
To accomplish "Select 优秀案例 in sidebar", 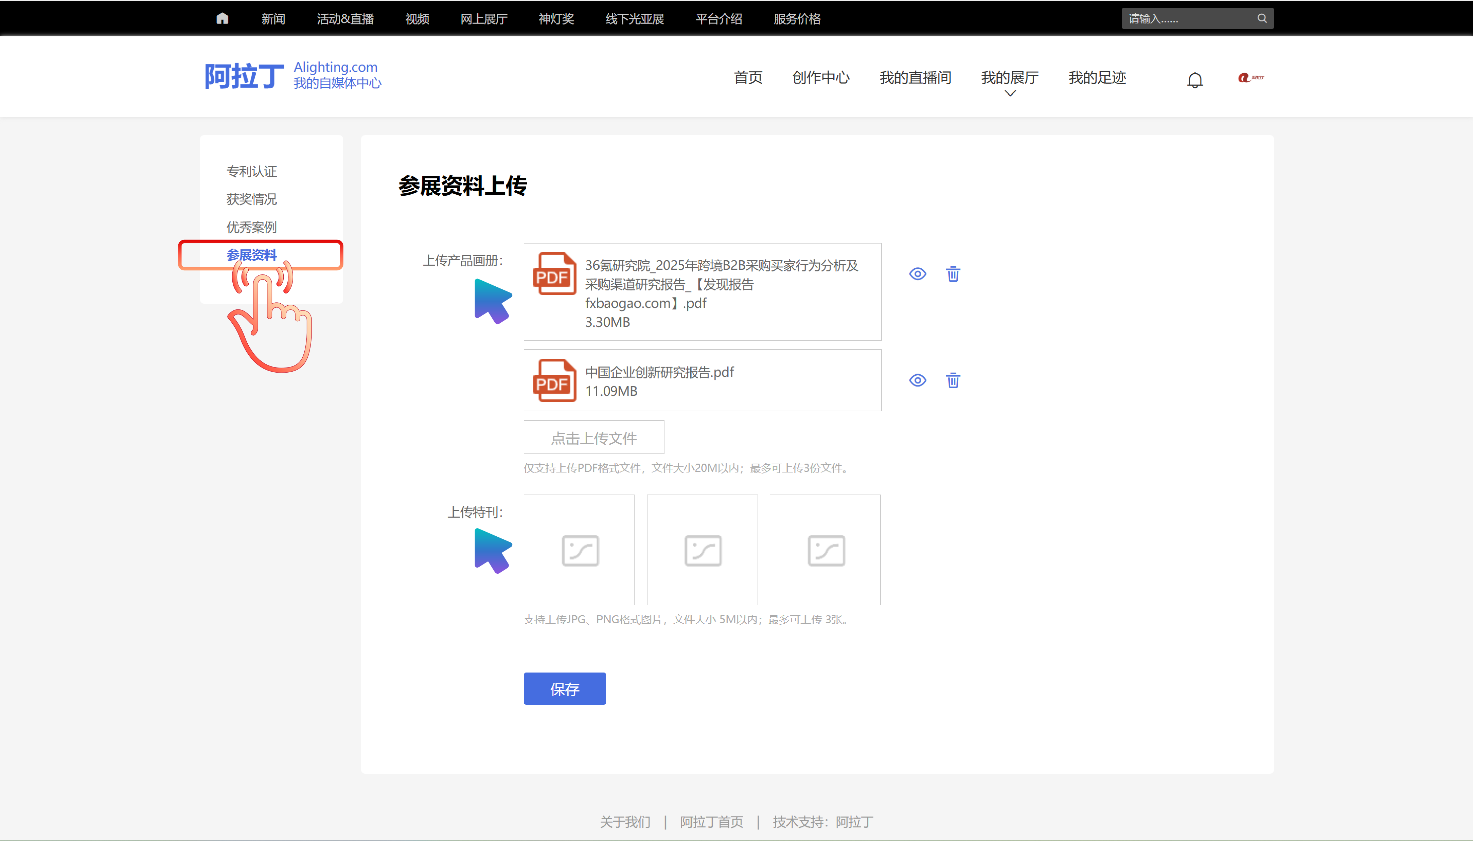I will (252, 227).
